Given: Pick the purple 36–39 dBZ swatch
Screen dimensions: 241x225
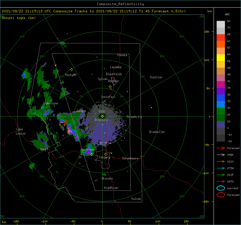Looking at the screenshot, I should click(221, 91).
